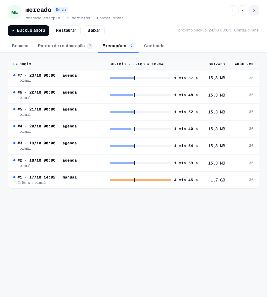Screen dimensions: 267x297
Task: Click the mercado site title
Action: click(x=38, y=10)
